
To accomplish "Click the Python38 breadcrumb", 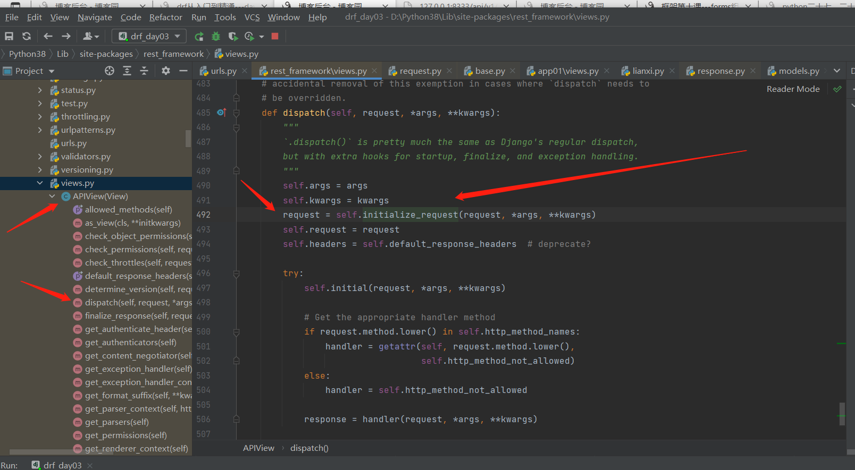I will [27, 54].
